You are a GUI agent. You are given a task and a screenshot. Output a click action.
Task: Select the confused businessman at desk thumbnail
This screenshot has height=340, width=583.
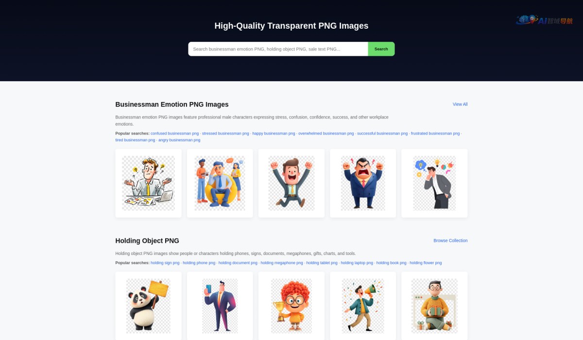point(148,183)
